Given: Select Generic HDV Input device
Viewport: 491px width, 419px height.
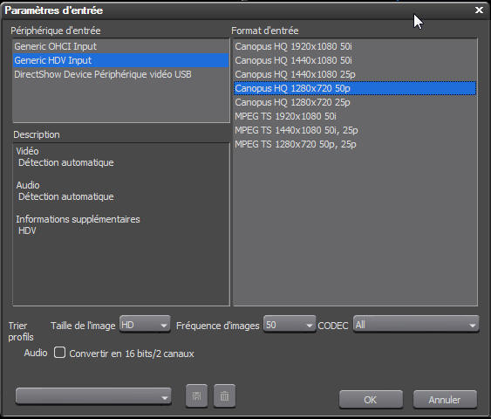Looking at the screenshot, I should (121, 60).
